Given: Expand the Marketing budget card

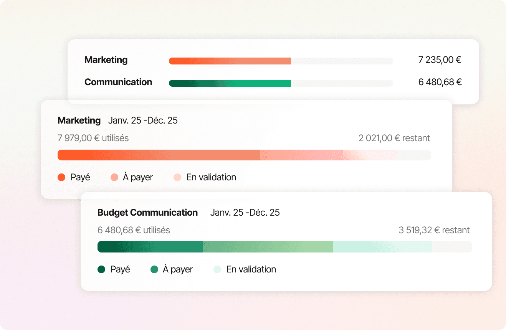Looking at the screenshot, I should [x=79, y=120].
